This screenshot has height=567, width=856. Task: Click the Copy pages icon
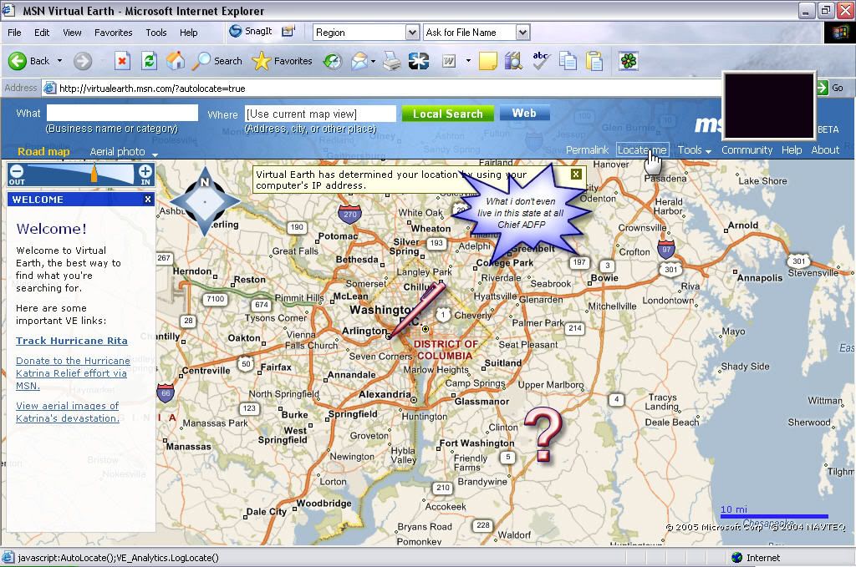coord(568,61)
